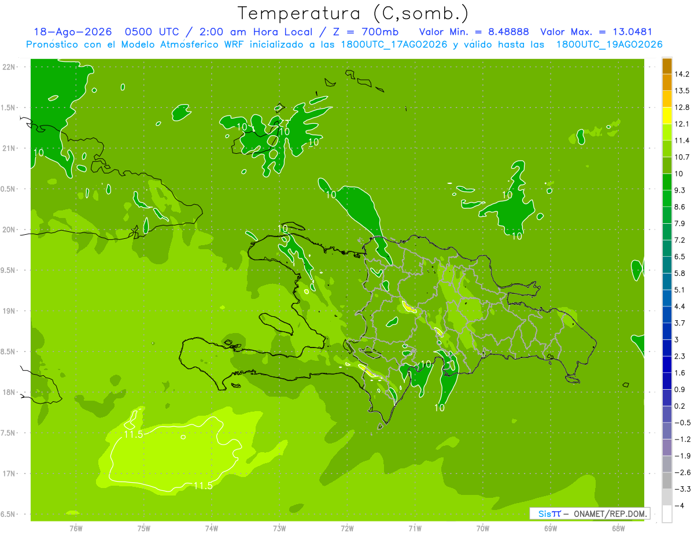This screenshot has width=694, height=536.
Task: Click legend swatch between 7.2 and 6.5
Action: point(667,249)
